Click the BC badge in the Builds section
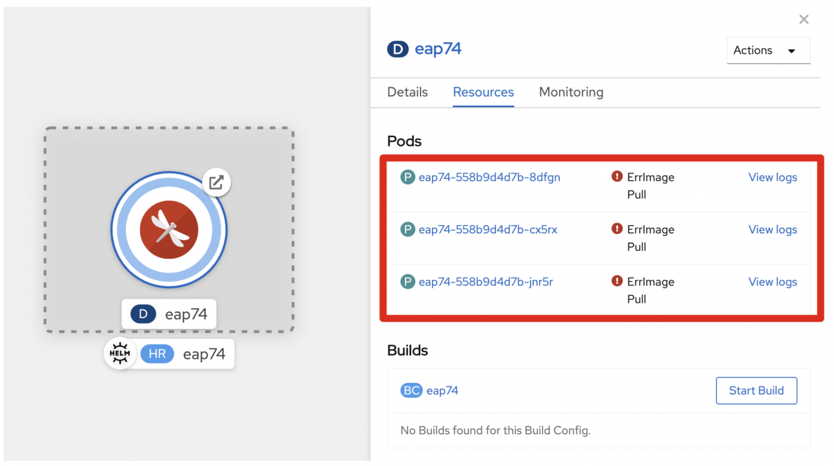This screenshot has height=466, width=834. click(411, 391)
